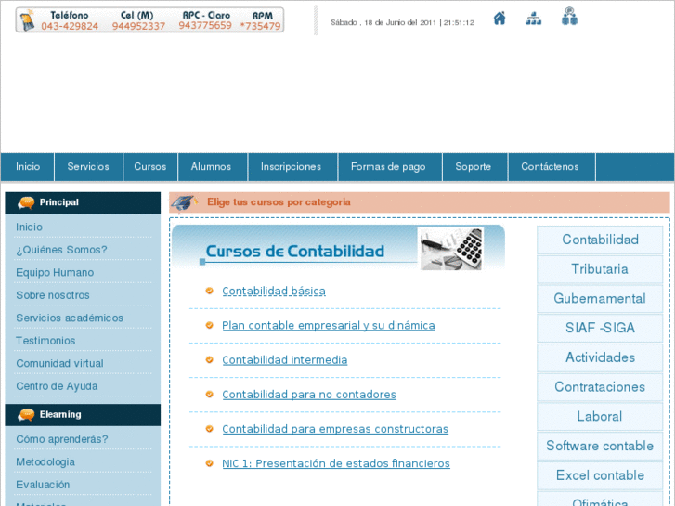Open the Contabilidad básica course link
Viewport: 675px width, 506px height.
point(274,292)
